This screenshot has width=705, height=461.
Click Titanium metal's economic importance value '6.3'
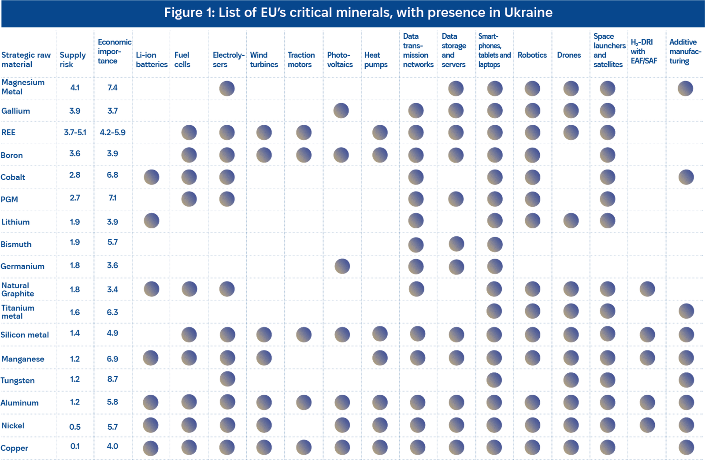[112, 312]
